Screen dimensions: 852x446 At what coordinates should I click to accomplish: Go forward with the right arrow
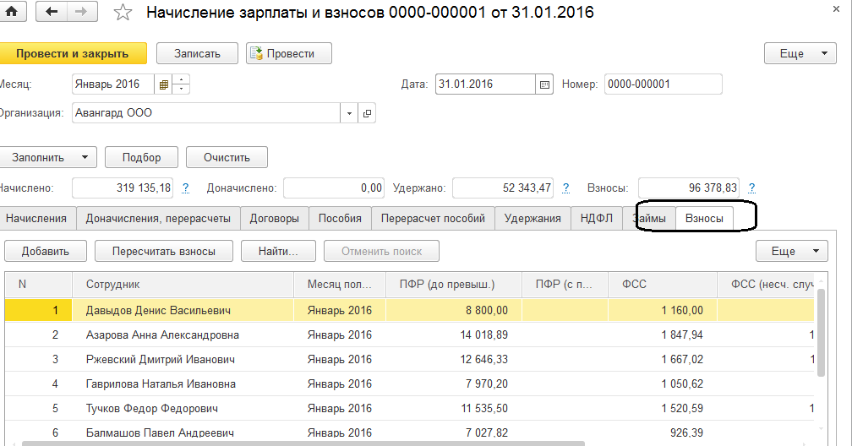click(81, 12)
